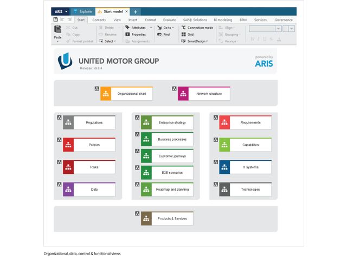Click the blue IT systems model icon

click(224, 167)
